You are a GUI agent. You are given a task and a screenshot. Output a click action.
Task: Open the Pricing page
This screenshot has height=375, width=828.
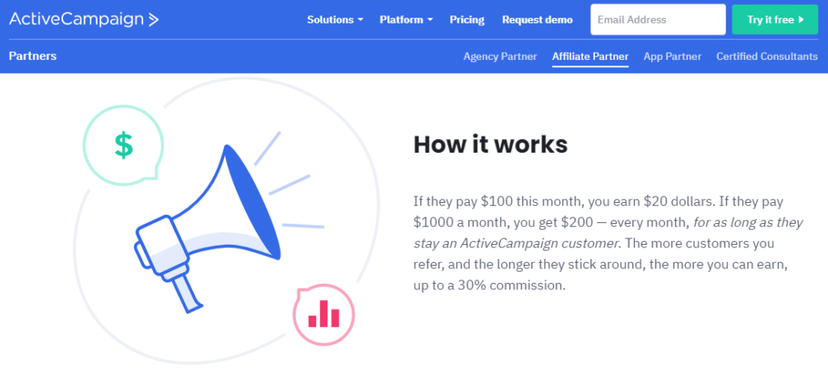[467, 19]
